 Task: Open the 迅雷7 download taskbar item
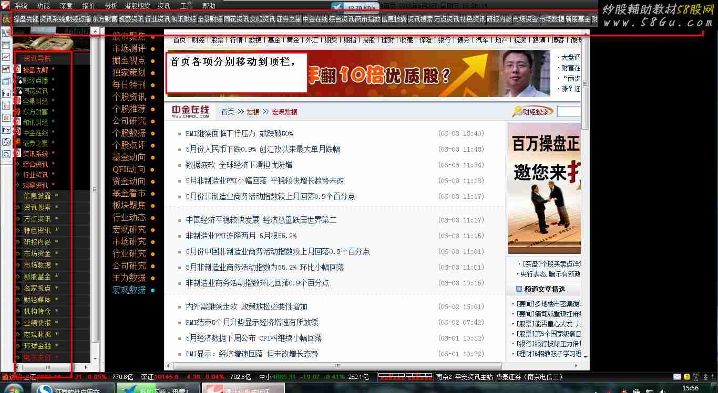click(x=157, y=389)
